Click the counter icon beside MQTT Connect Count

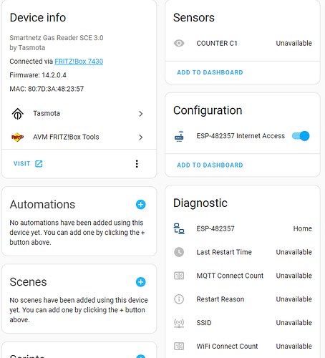(179, 276)
